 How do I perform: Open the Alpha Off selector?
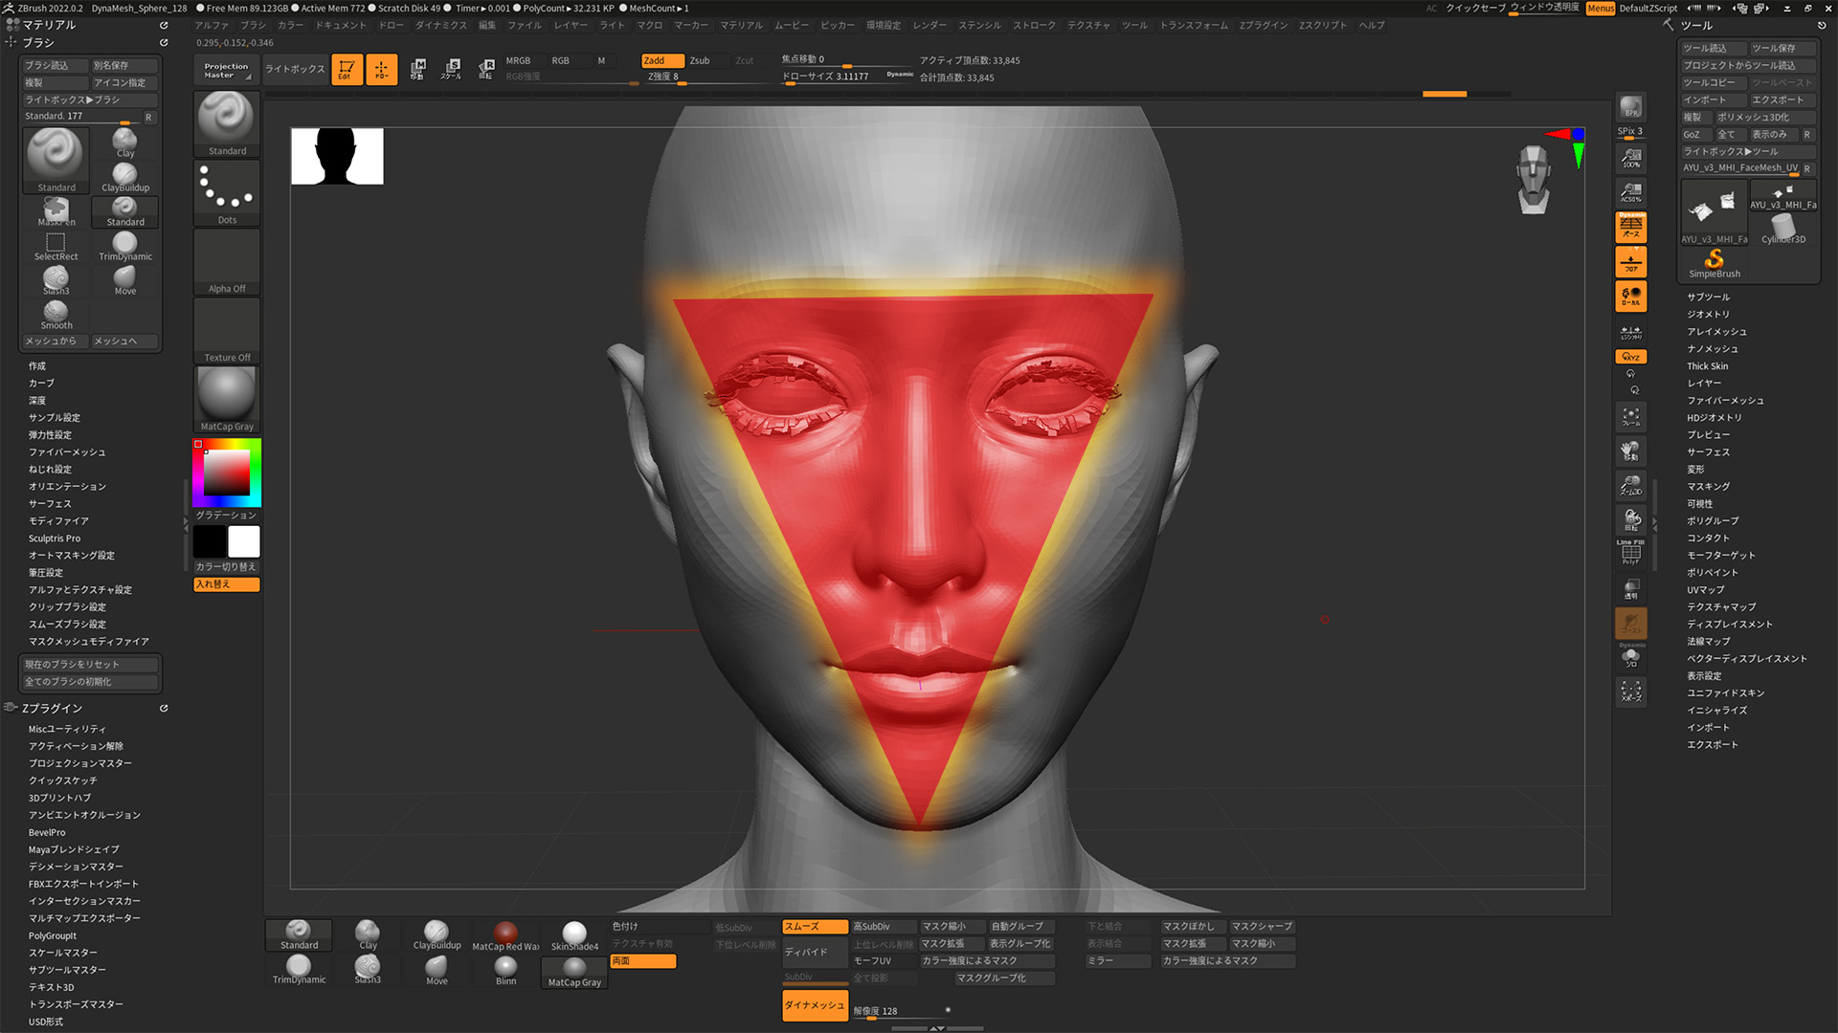click(x=227, y=261)
